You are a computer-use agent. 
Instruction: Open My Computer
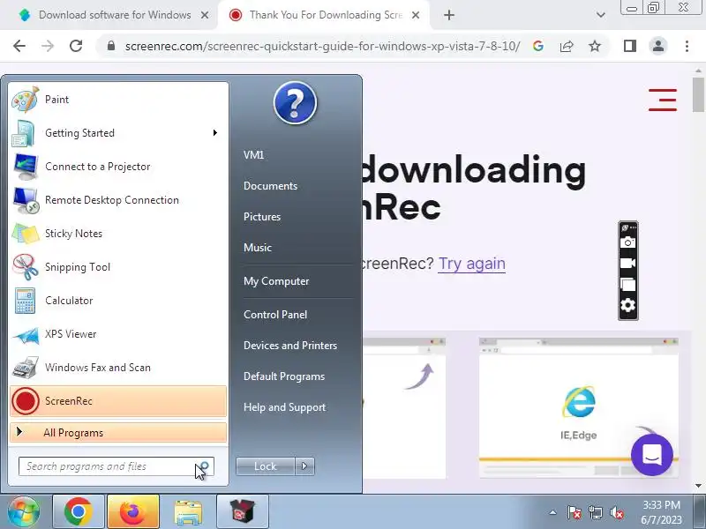(x=276, y=281)
